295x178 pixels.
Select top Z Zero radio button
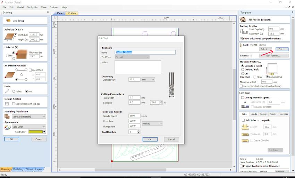pos(14,53)
